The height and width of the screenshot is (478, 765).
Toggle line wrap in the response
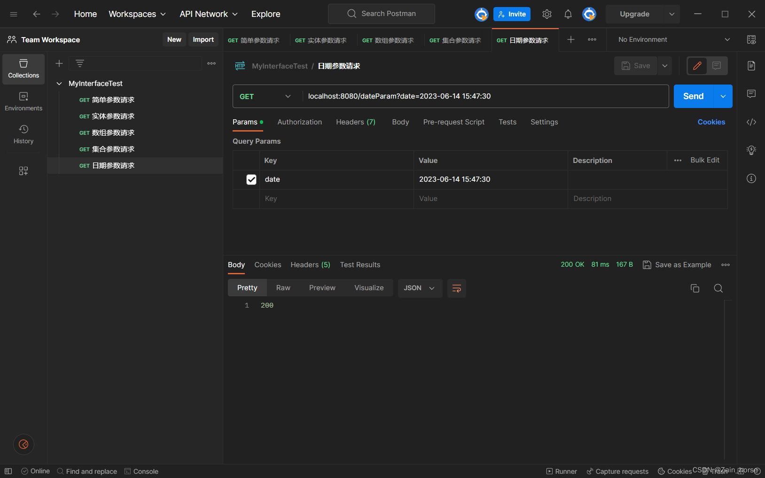(457, 288)
